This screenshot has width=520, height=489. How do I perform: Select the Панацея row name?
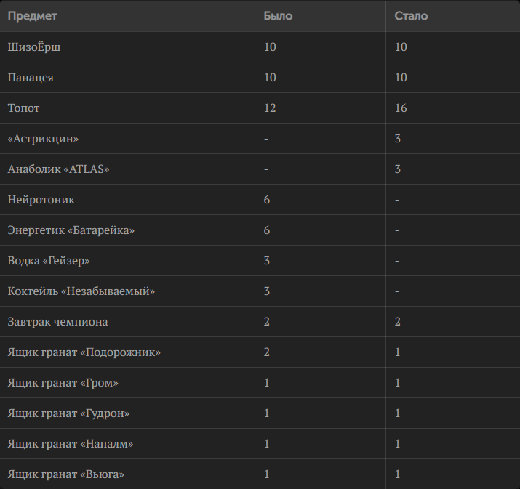pos(31,78)
